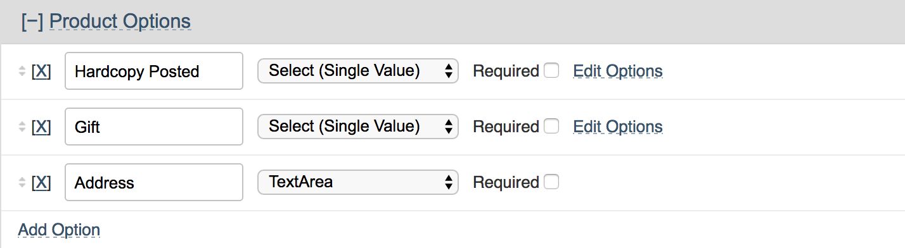Click the reorder handle beside Address
This screenshot has width=905, height=248.
tap(22, 183)
